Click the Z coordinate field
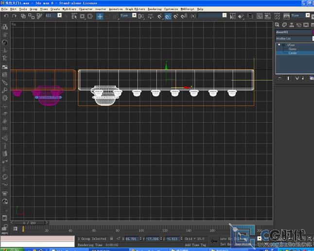Viewport: 314px width, 251px height. 173,239
